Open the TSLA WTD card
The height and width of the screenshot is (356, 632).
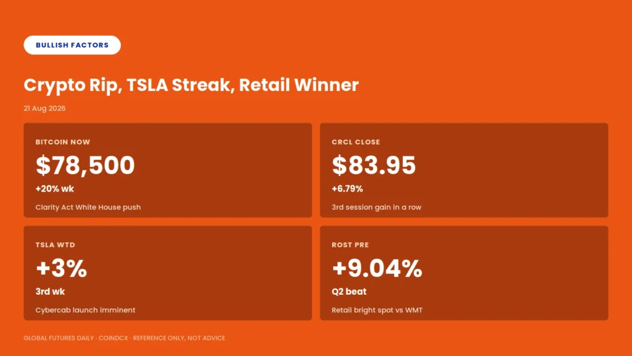168,273
